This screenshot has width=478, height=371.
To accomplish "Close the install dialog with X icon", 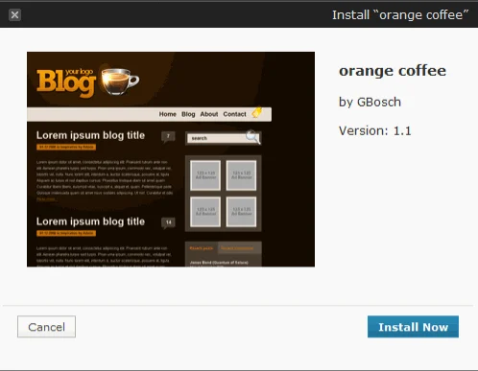I will [x=14, y=14].
